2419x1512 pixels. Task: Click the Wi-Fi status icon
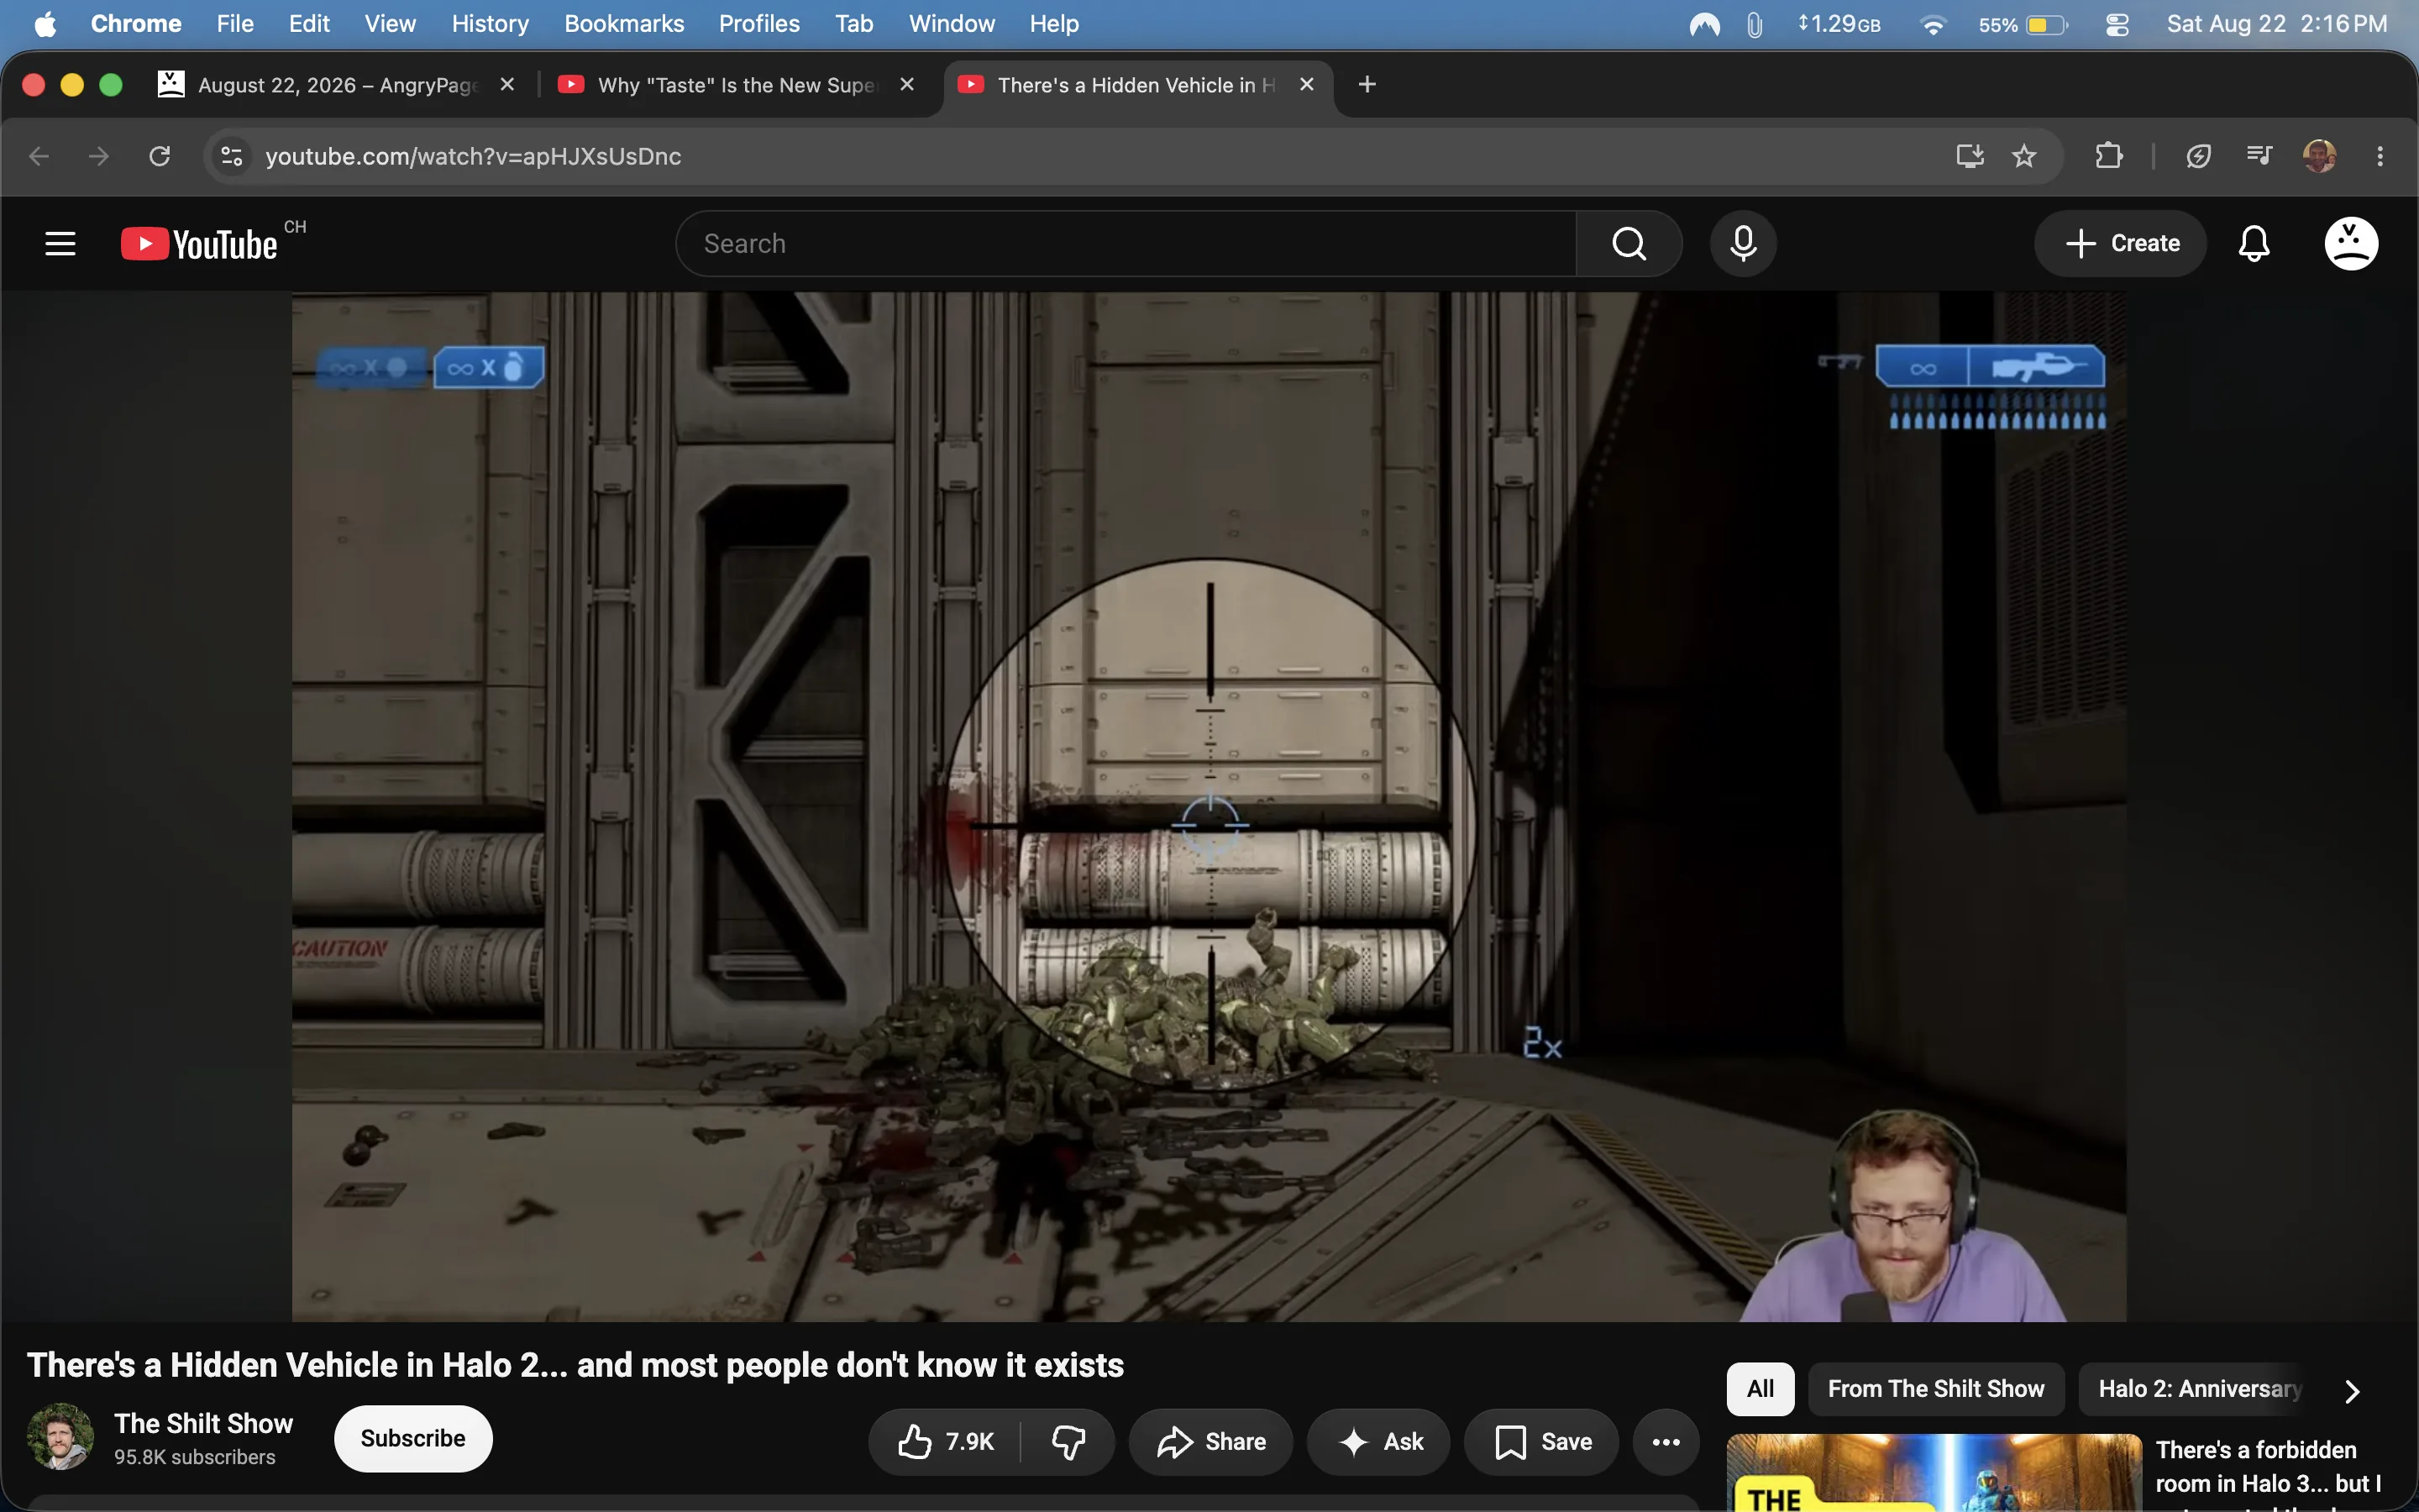(x=1934, y=24)
